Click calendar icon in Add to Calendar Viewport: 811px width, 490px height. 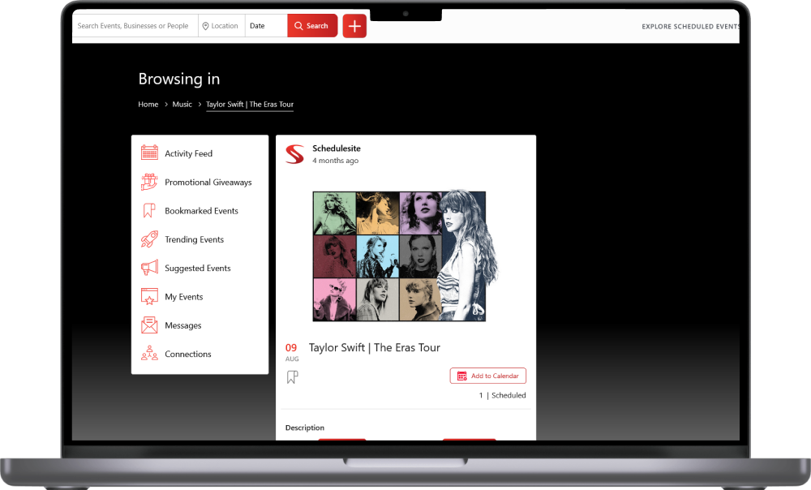462,376
